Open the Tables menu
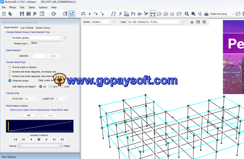The image size is (244, 159). 31,7
